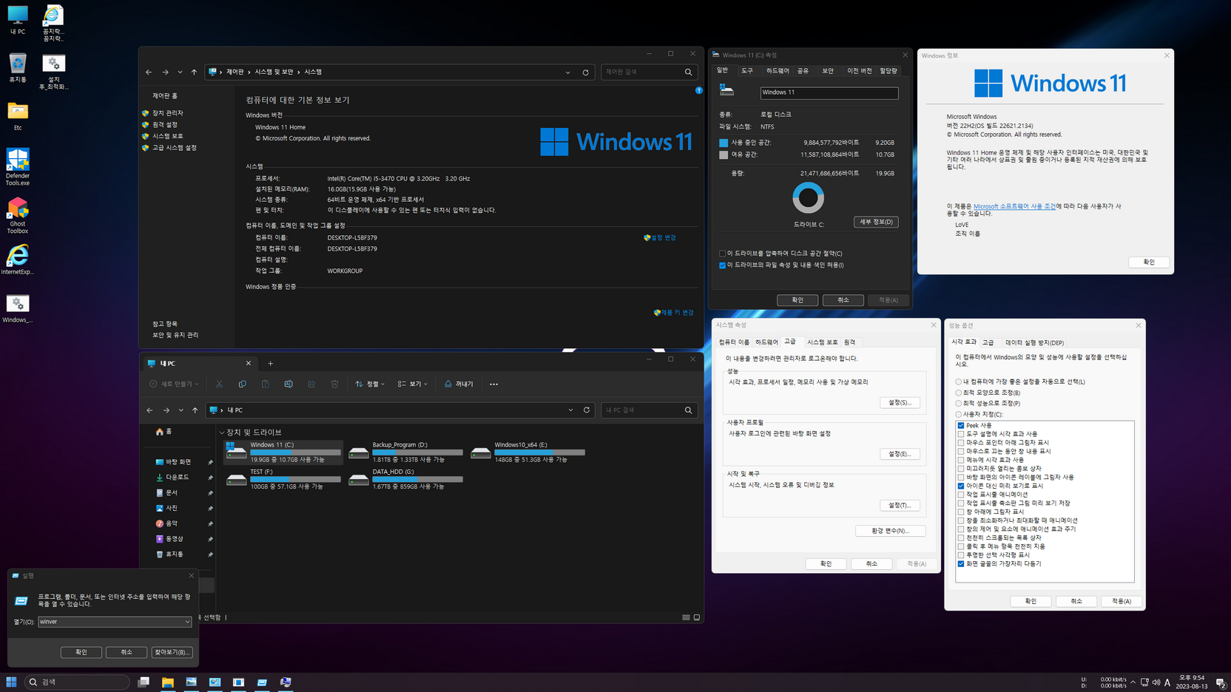The width and height of the screenshot is (1231, 692).
Task: Switch to 시스템 보호 tab in 시스템 속성
Action: click(822, 342)
